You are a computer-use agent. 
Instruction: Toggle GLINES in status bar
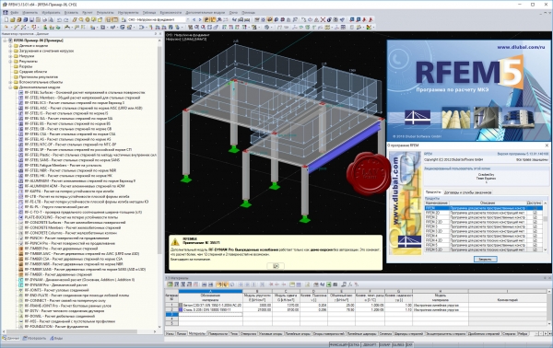click(398, 345)
